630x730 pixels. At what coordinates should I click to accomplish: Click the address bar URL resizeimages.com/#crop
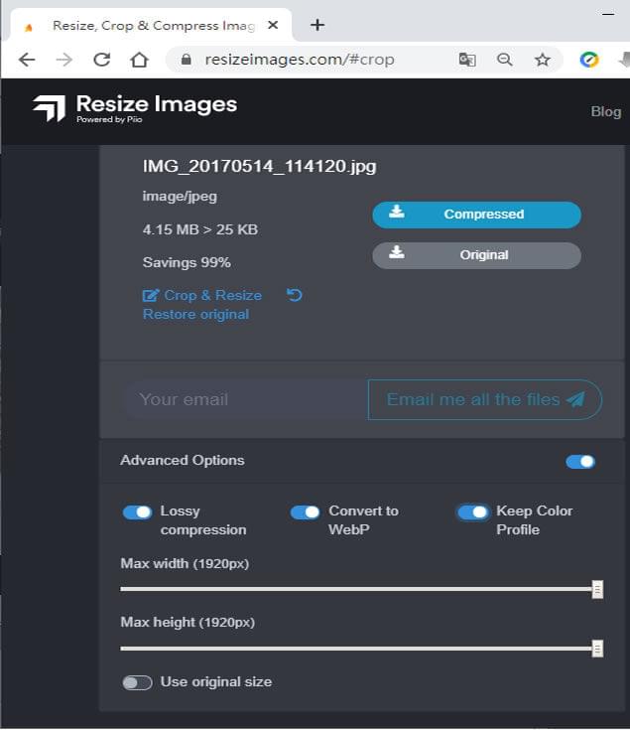(300, 60)
